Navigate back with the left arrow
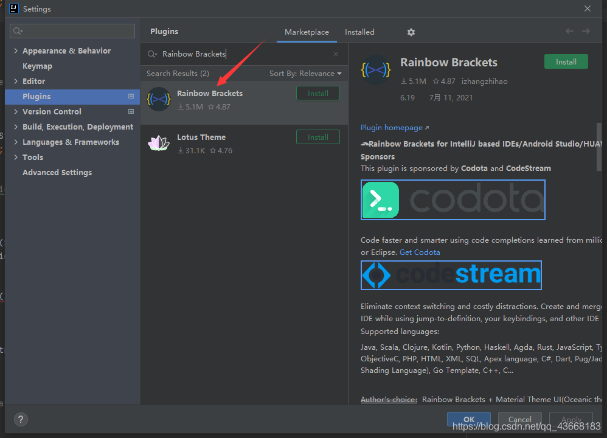Image resolution: width=607 pixels, height=438 pixels. click(569, 31)
